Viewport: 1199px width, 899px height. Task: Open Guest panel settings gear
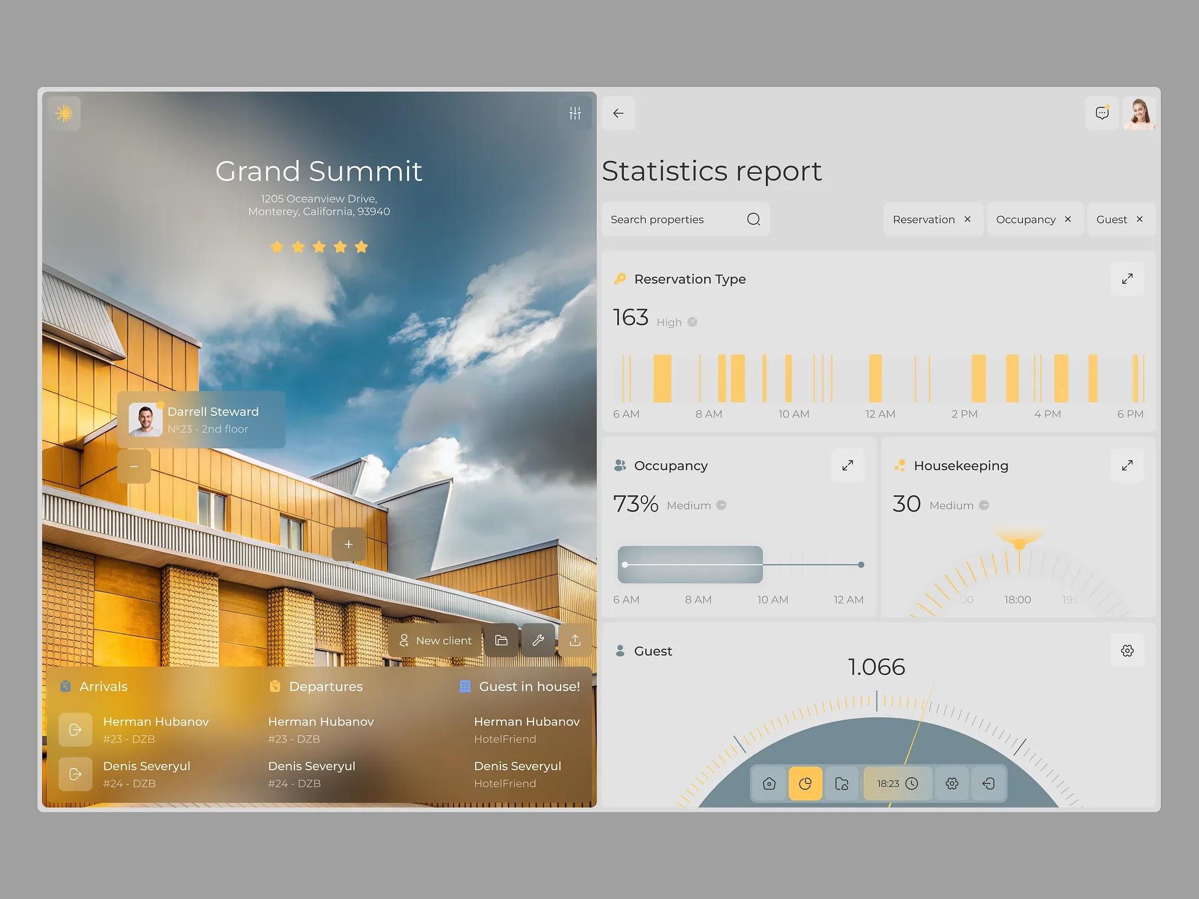tap(1127, 651)
